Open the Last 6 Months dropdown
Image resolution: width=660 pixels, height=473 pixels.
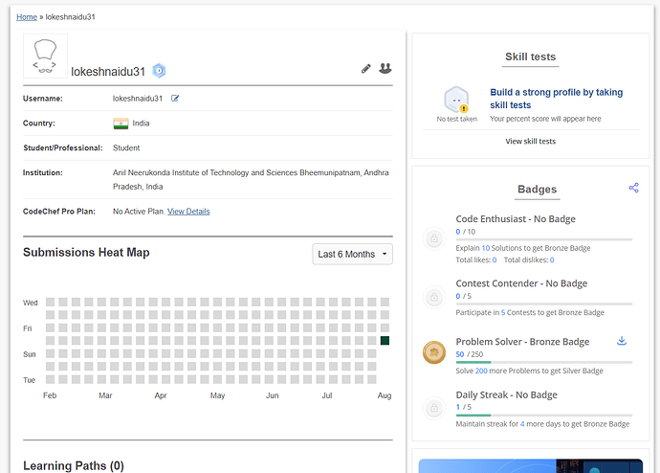(352, 254)
